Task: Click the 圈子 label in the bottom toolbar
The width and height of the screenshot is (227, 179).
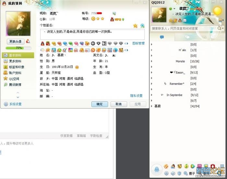Action: tap(192, 173)
